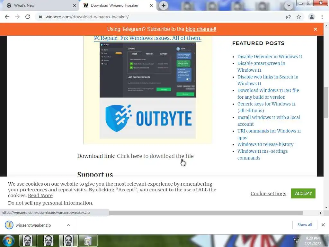Open Disable Defender in Windows 11 post
Image resolution: width=329 pixels, height=247 pixels.
tap(270, 57)
